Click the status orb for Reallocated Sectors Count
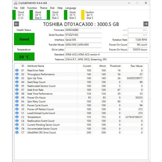Viewport: 162px width, 162px height. coord(17,86)
